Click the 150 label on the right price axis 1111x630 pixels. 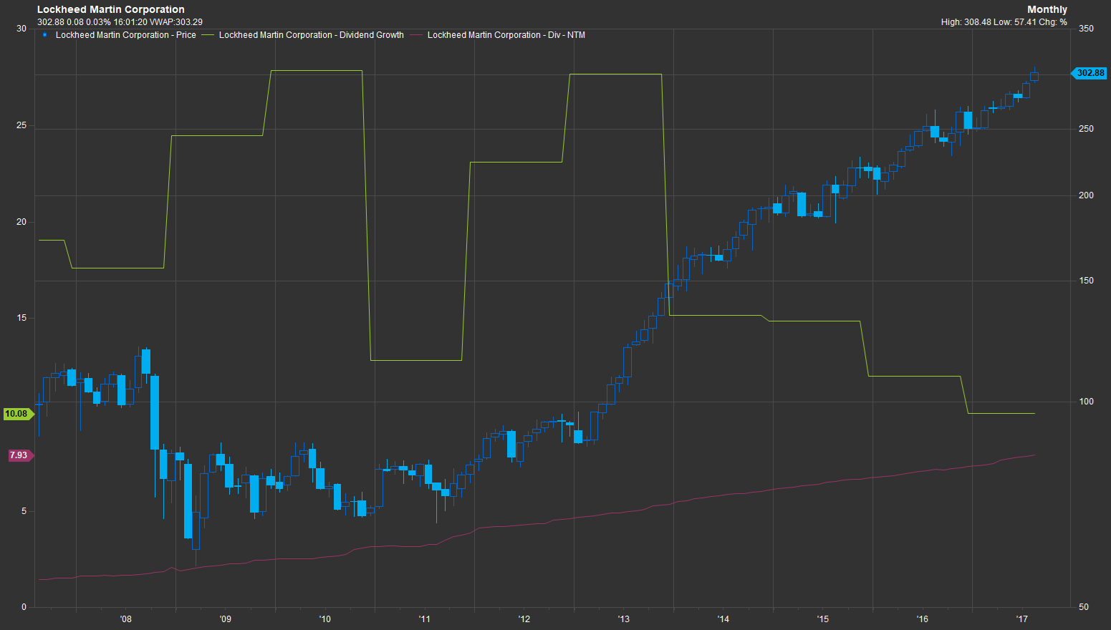(x=1086, y=281)
